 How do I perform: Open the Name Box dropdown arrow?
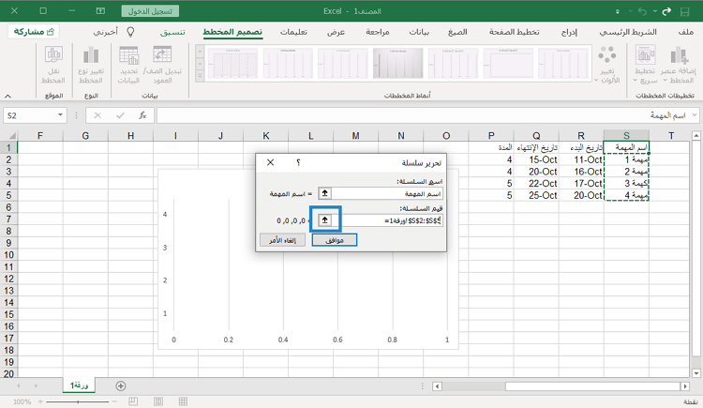pyautogui.click(x=62, y=114)
